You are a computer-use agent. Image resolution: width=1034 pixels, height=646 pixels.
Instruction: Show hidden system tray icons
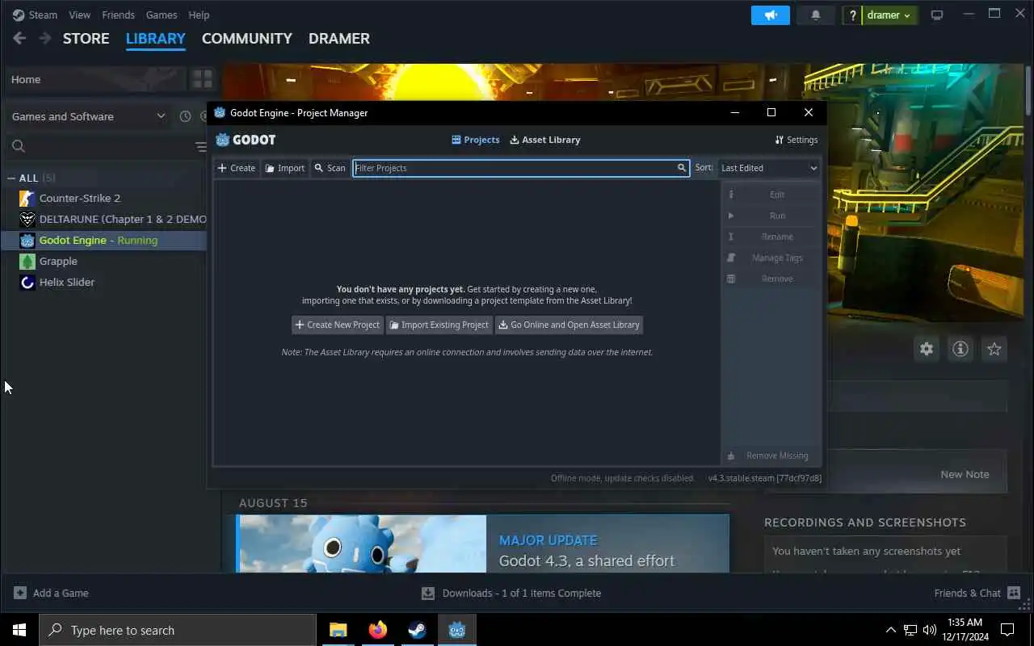[891, 630]
